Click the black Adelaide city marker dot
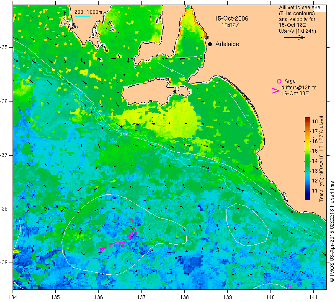This screenshot has width=335, height=302. pos(210,44)
